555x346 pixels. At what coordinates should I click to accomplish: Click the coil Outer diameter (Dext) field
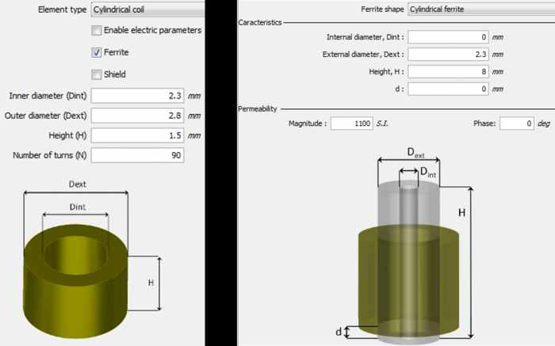click(137, 116)
